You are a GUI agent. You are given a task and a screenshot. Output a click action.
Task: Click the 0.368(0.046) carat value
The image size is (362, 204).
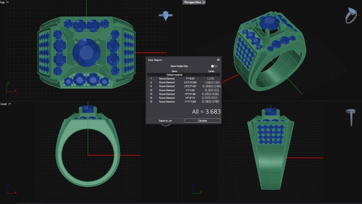(212, 86)
